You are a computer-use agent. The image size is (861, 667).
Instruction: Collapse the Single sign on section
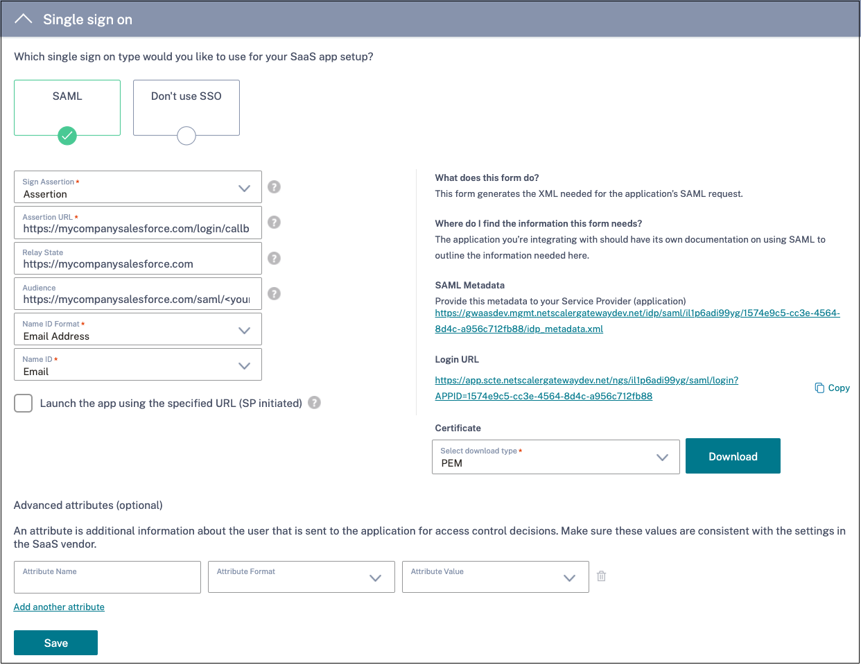24,19
